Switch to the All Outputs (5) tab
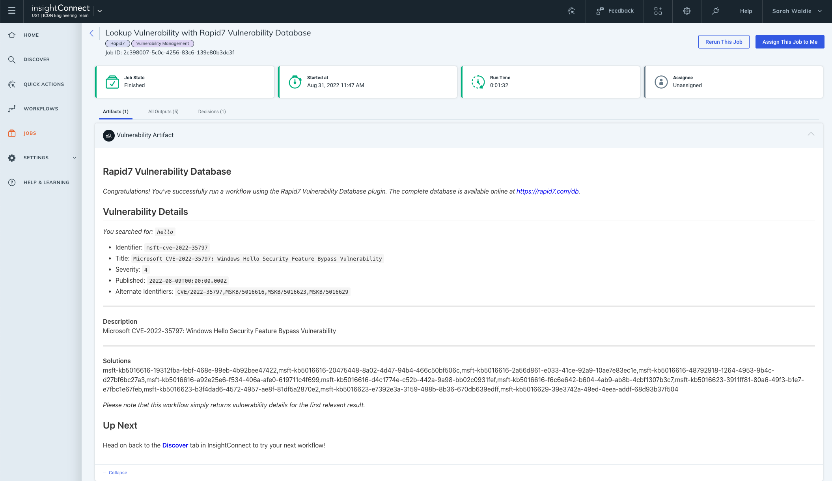The height and width of the screenshot is (481, 832). tap(163, 112)
